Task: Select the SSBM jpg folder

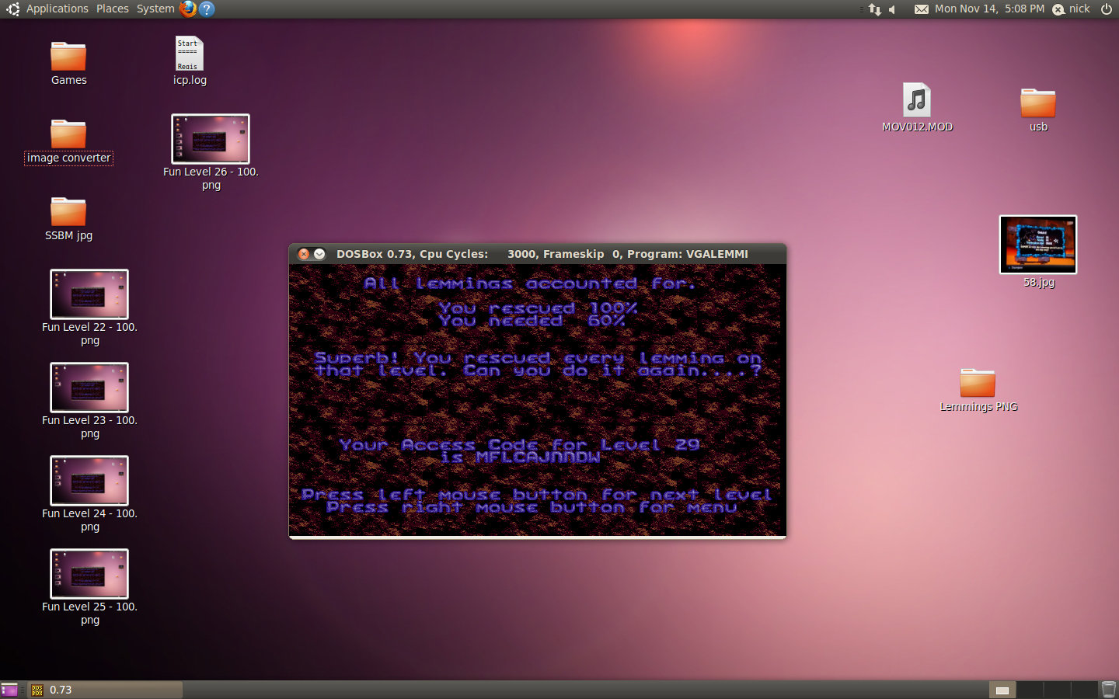Action: pos(68,213)
